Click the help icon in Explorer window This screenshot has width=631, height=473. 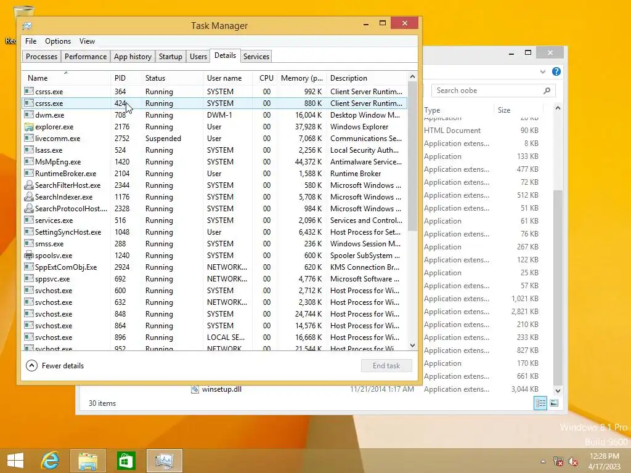556,71
